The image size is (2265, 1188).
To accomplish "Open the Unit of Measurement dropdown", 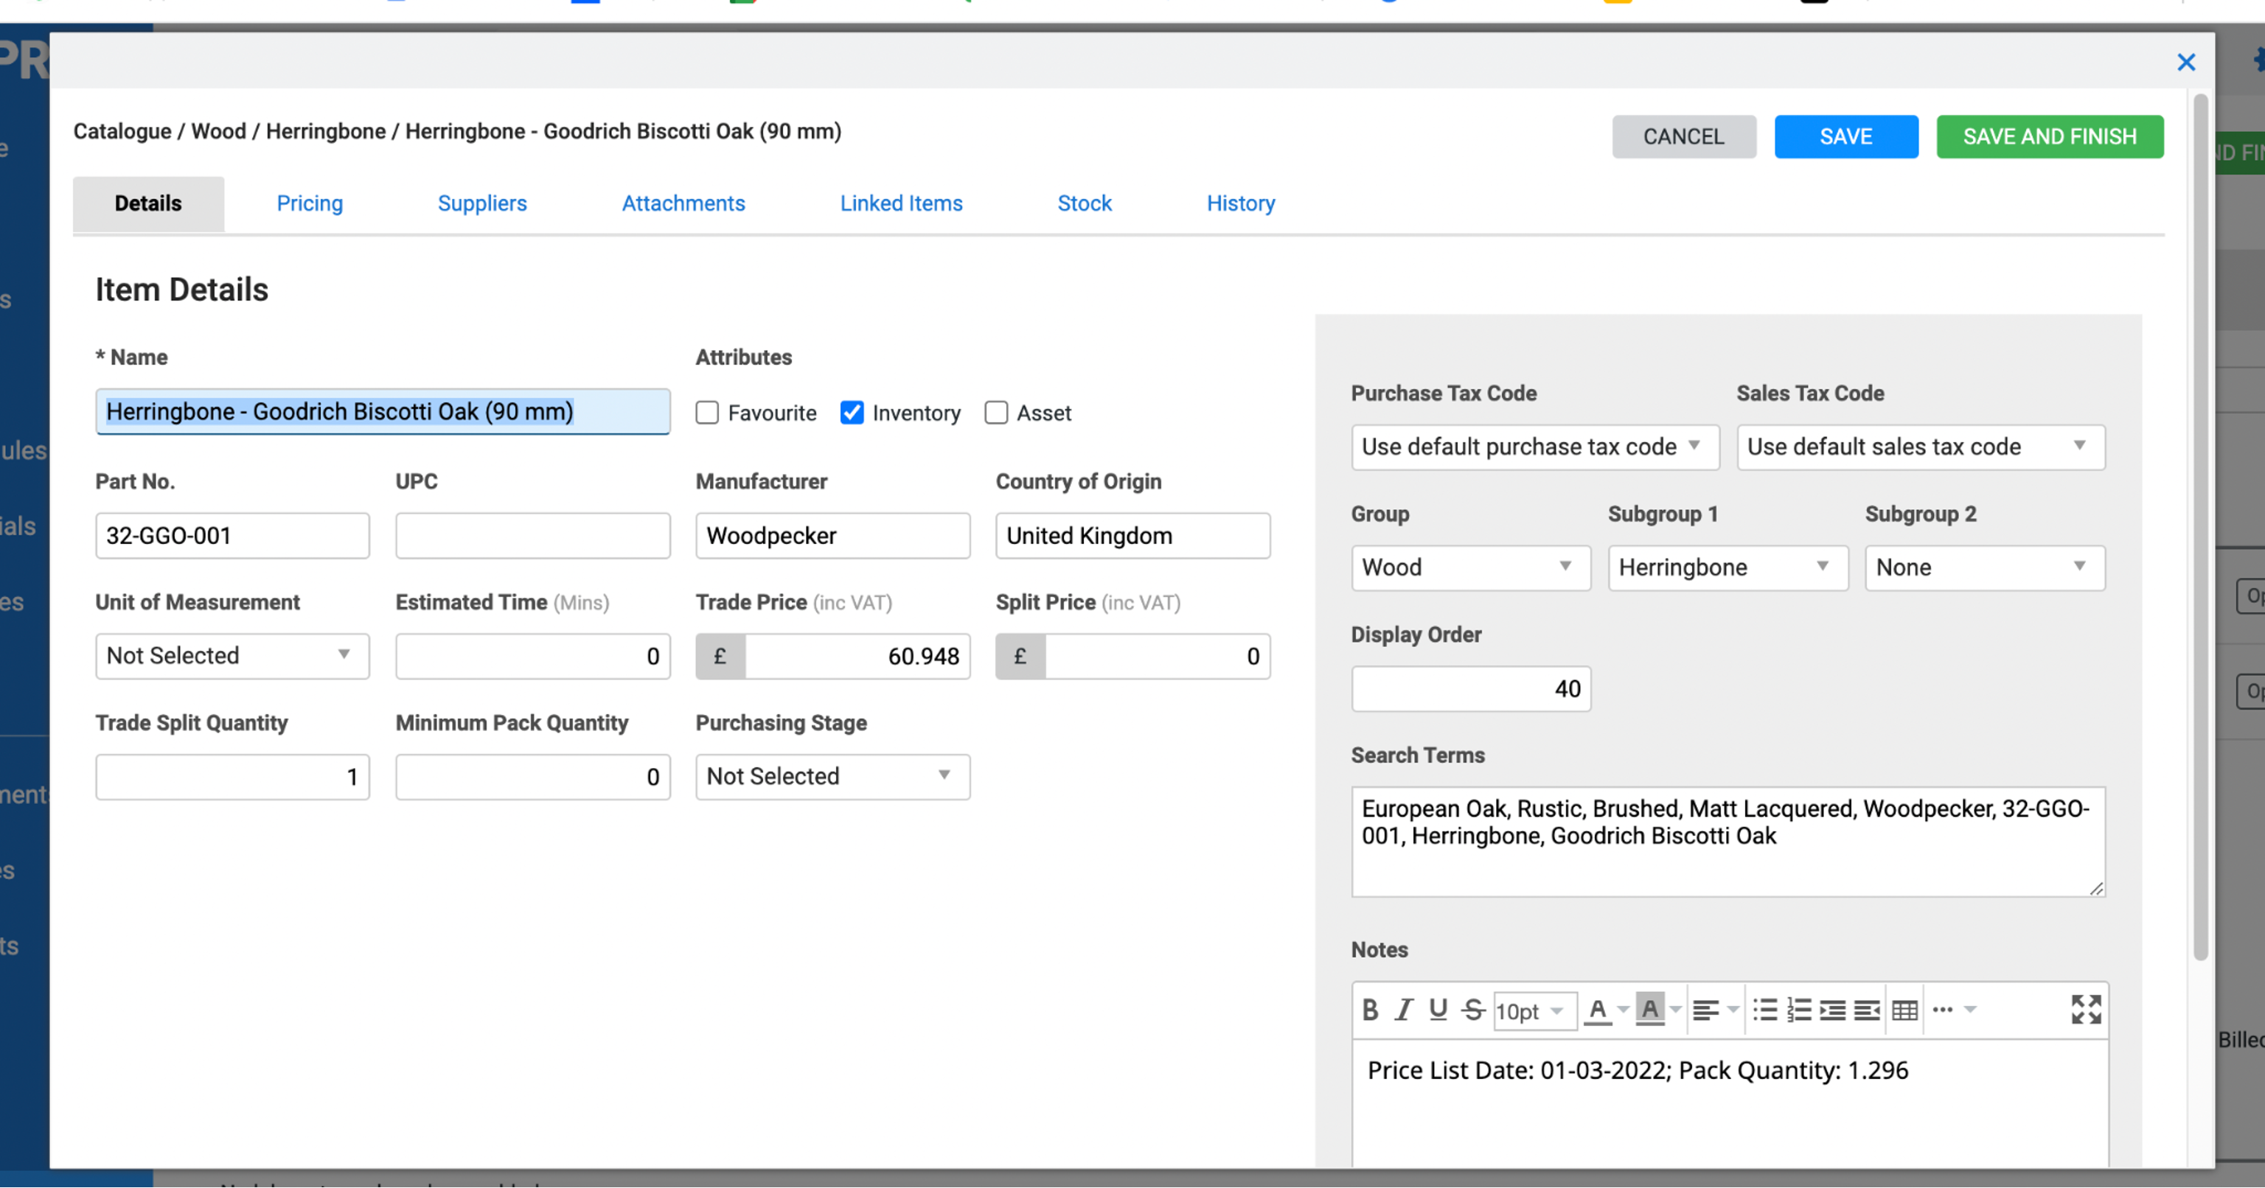I will (x=232, y=655).
